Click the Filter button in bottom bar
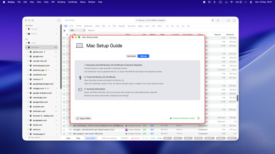 tap(78, 138)
